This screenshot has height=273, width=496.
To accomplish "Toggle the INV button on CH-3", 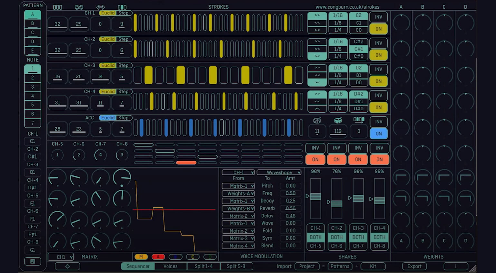I will coord(379,69).
